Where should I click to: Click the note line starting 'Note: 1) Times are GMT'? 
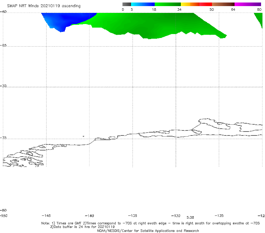click(150, 223)
